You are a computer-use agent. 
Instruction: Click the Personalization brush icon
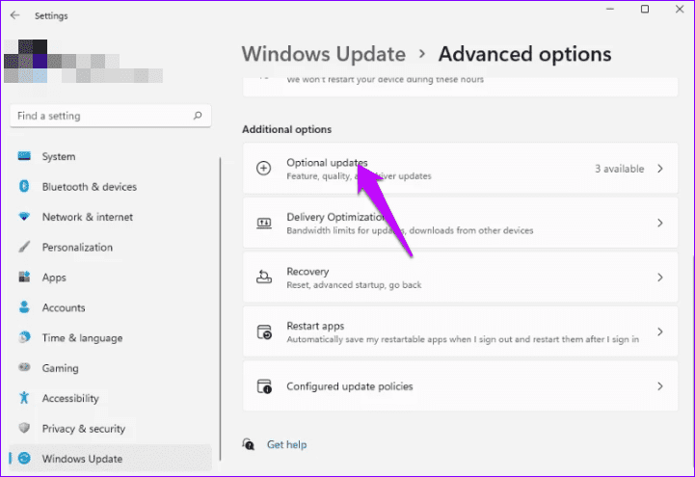(x=24, y=247)
